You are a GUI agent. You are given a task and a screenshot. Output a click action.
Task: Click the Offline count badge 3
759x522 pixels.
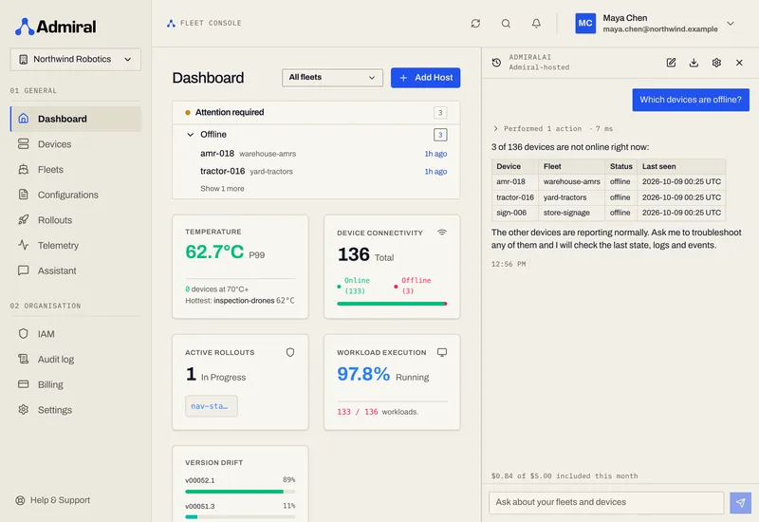[440, 135]
